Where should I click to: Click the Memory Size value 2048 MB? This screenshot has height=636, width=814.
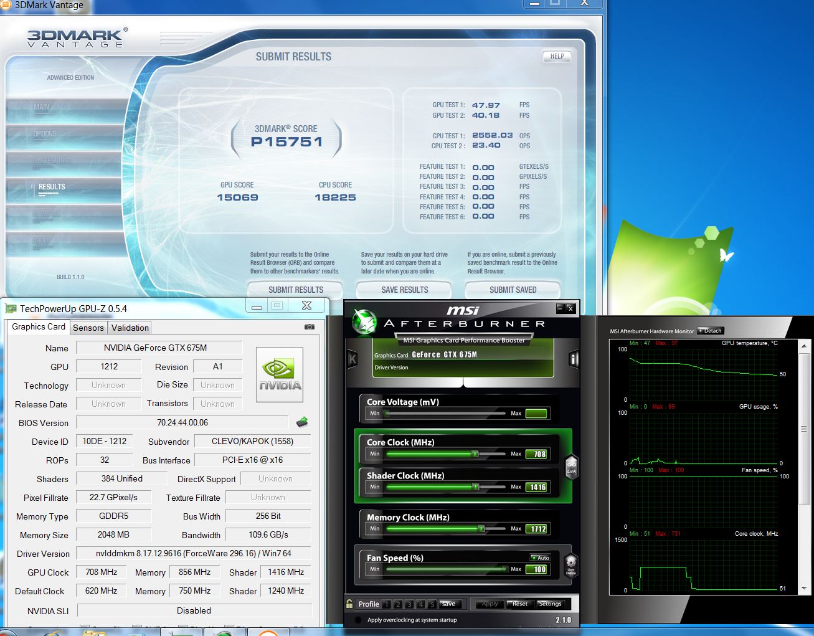click(x=113, y=534)
